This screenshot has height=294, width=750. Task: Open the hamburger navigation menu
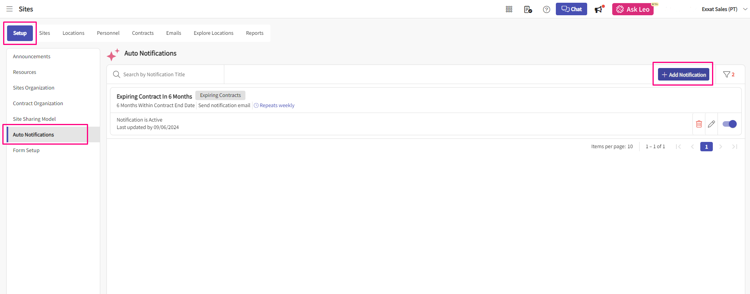[9, 9]
